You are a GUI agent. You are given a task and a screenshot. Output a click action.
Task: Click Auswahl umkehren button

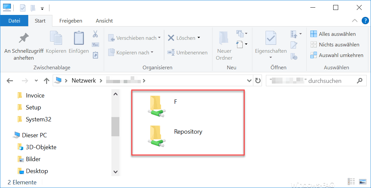[x=337, y=55]
